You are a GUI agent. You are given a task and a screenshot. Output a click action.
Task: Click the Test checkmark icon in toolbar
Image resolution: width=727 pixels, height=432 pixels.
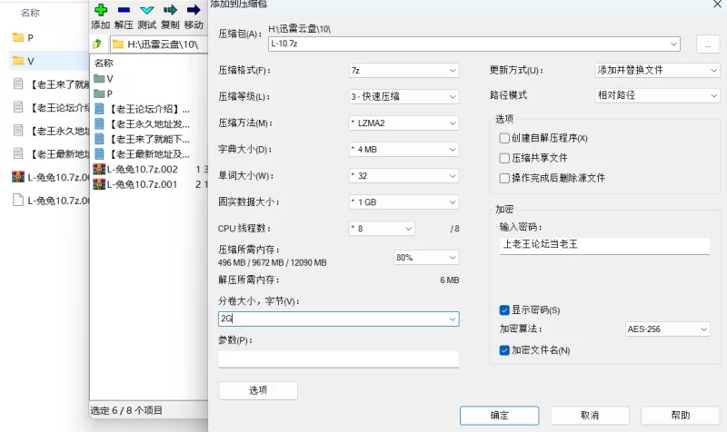[147, 10]
